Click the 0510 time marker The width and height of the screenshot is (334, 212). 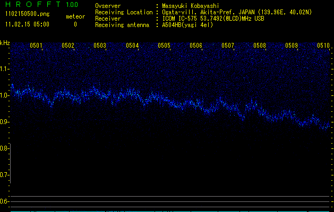(323, 46)
